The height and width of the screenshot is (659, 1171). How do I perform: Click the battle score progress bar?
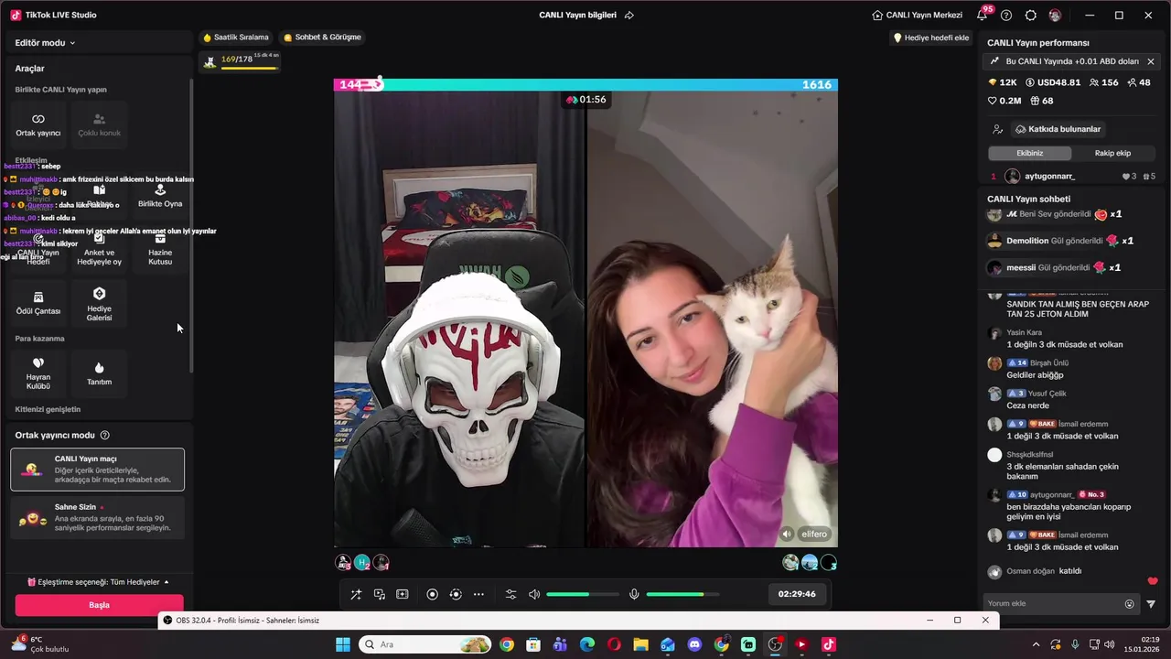click(585, 84)
